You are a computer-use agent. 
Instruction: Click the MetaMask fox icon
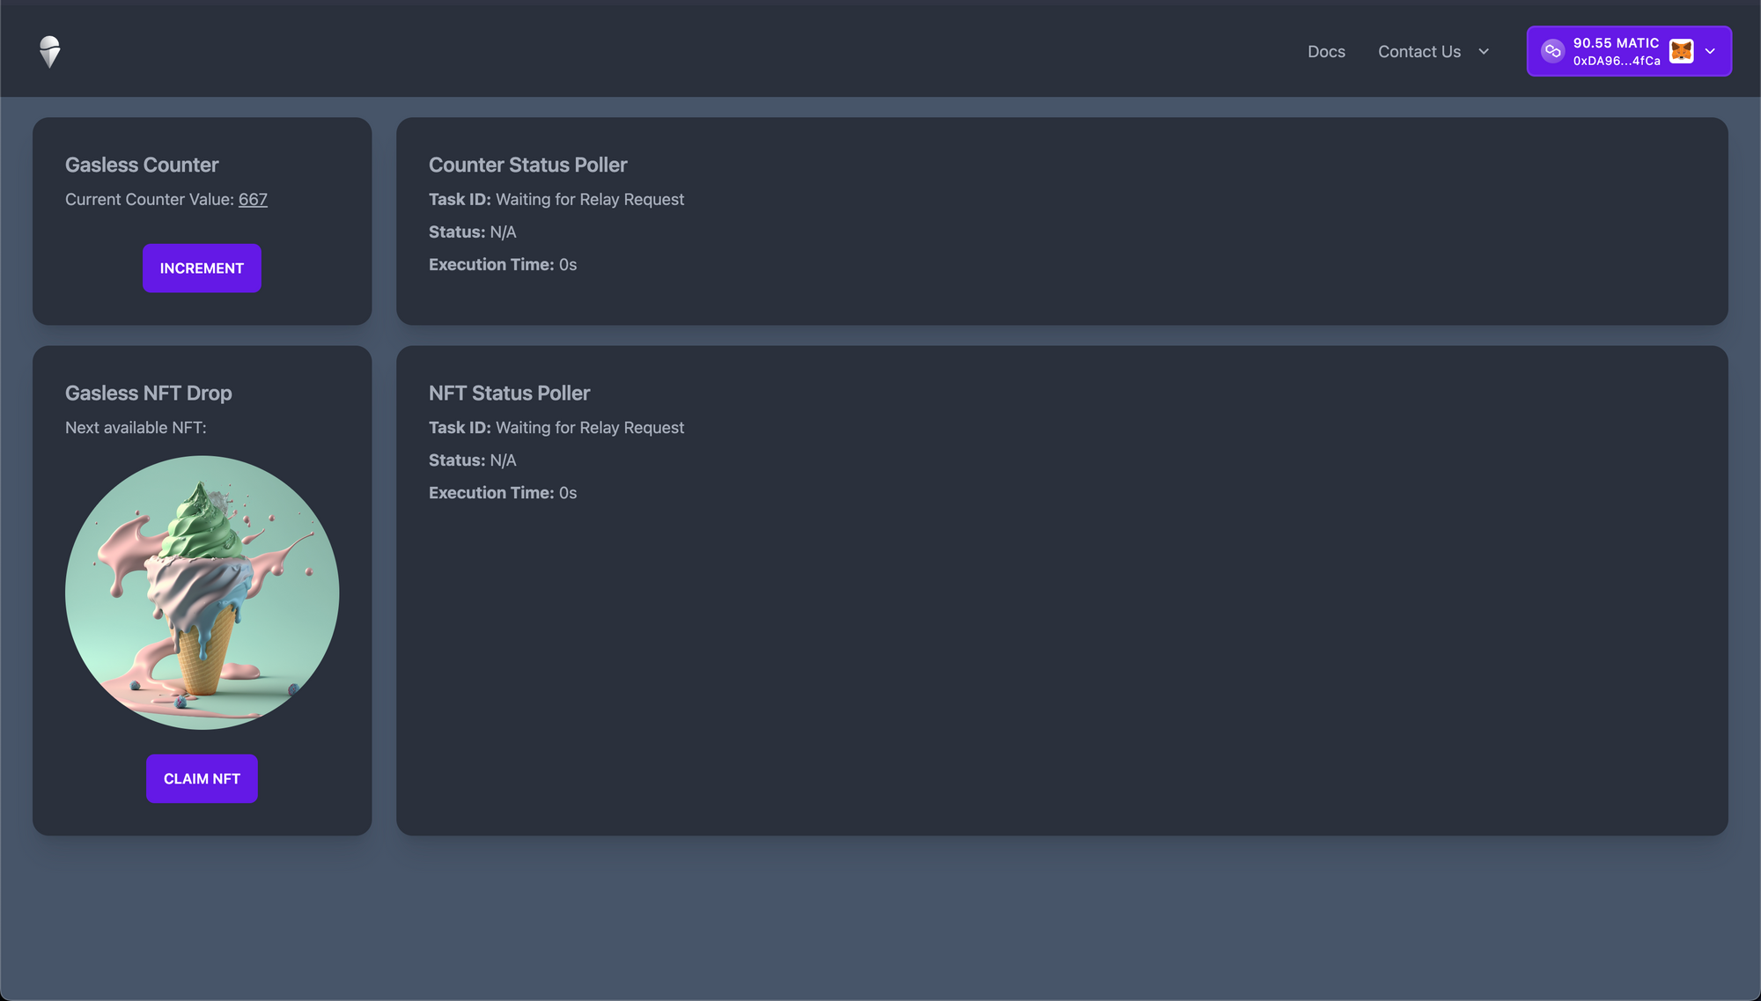(x=1681, y=51)
